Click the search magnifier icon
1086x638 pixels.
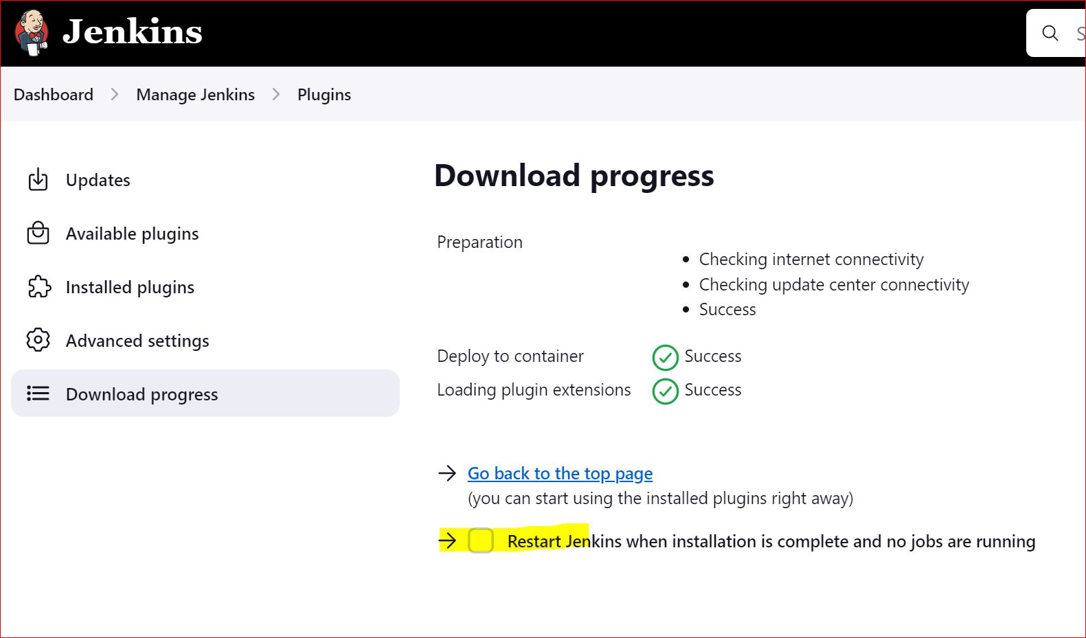[1049, 32]
